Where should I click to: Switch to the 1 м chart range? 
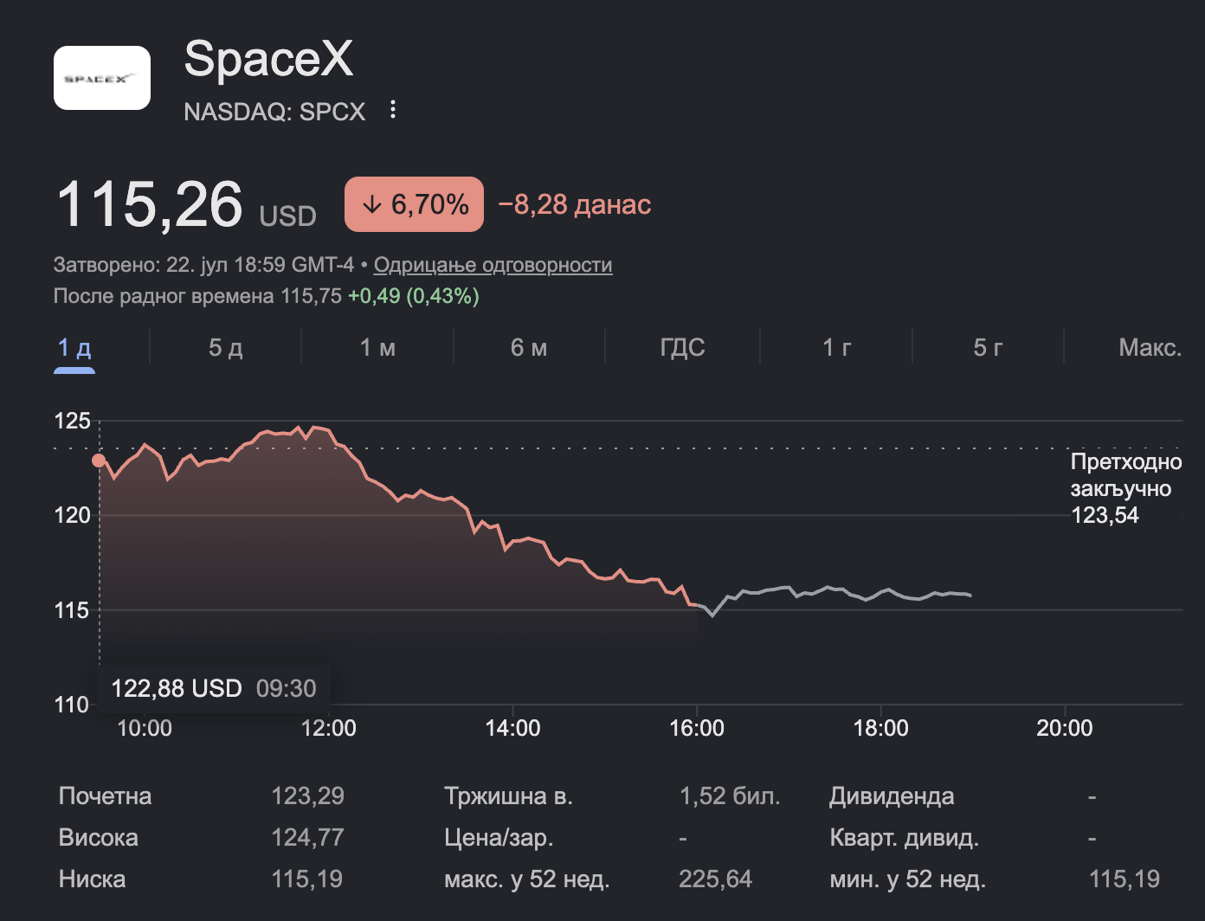click(x=377, y=348)
